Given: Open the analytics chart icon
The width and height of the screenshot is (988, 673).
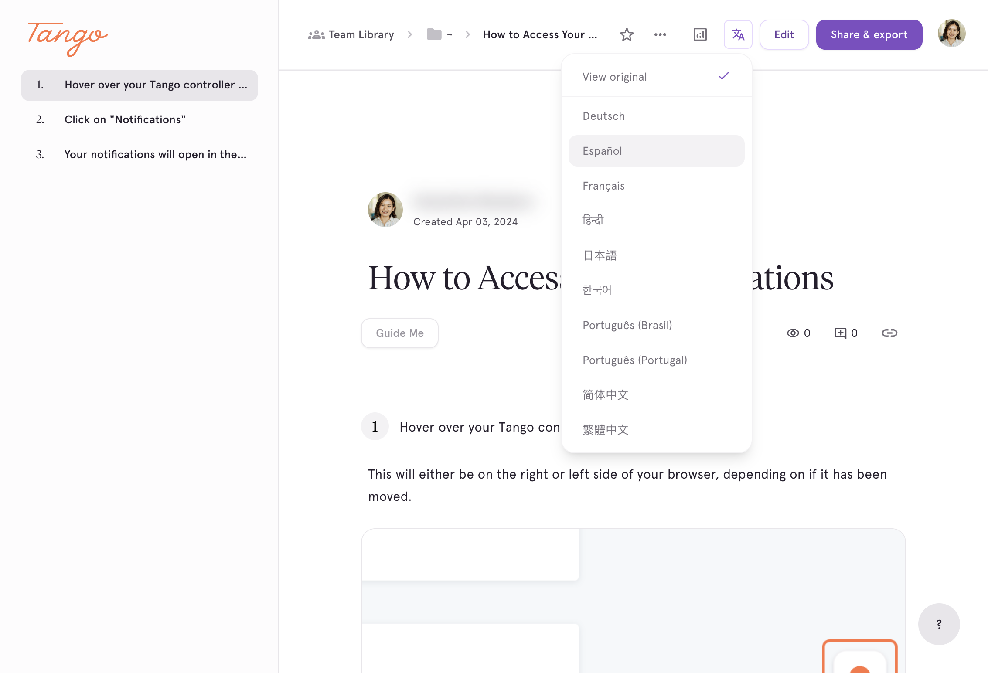Looking at the screenshot, I should (x=700, y=34).
